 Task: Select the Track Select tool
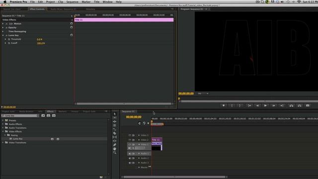pyautogui.click(x=115, y=118)
